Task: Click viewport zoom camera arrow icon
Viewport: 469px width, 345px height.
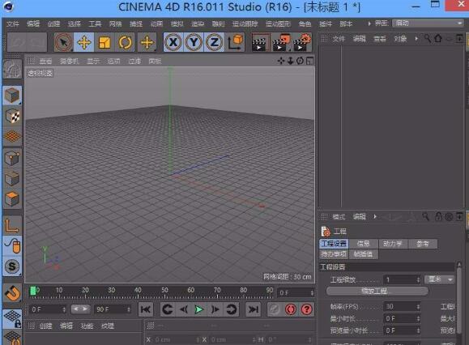Action: [290, 61]
